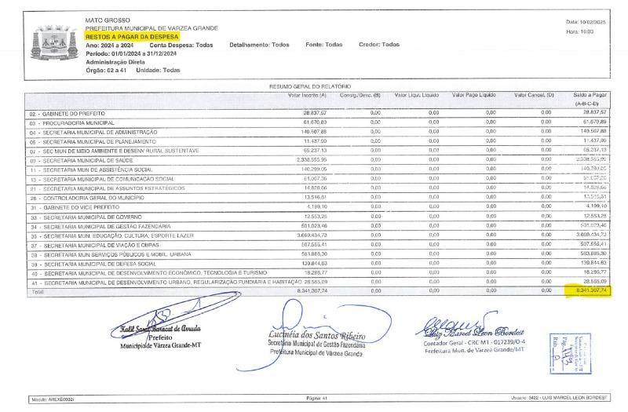This screenshot has height=412, width=628.
Task: Click 'Contador Geral - CRC MT - 017239/O-4' line
Action: point(474,343)
